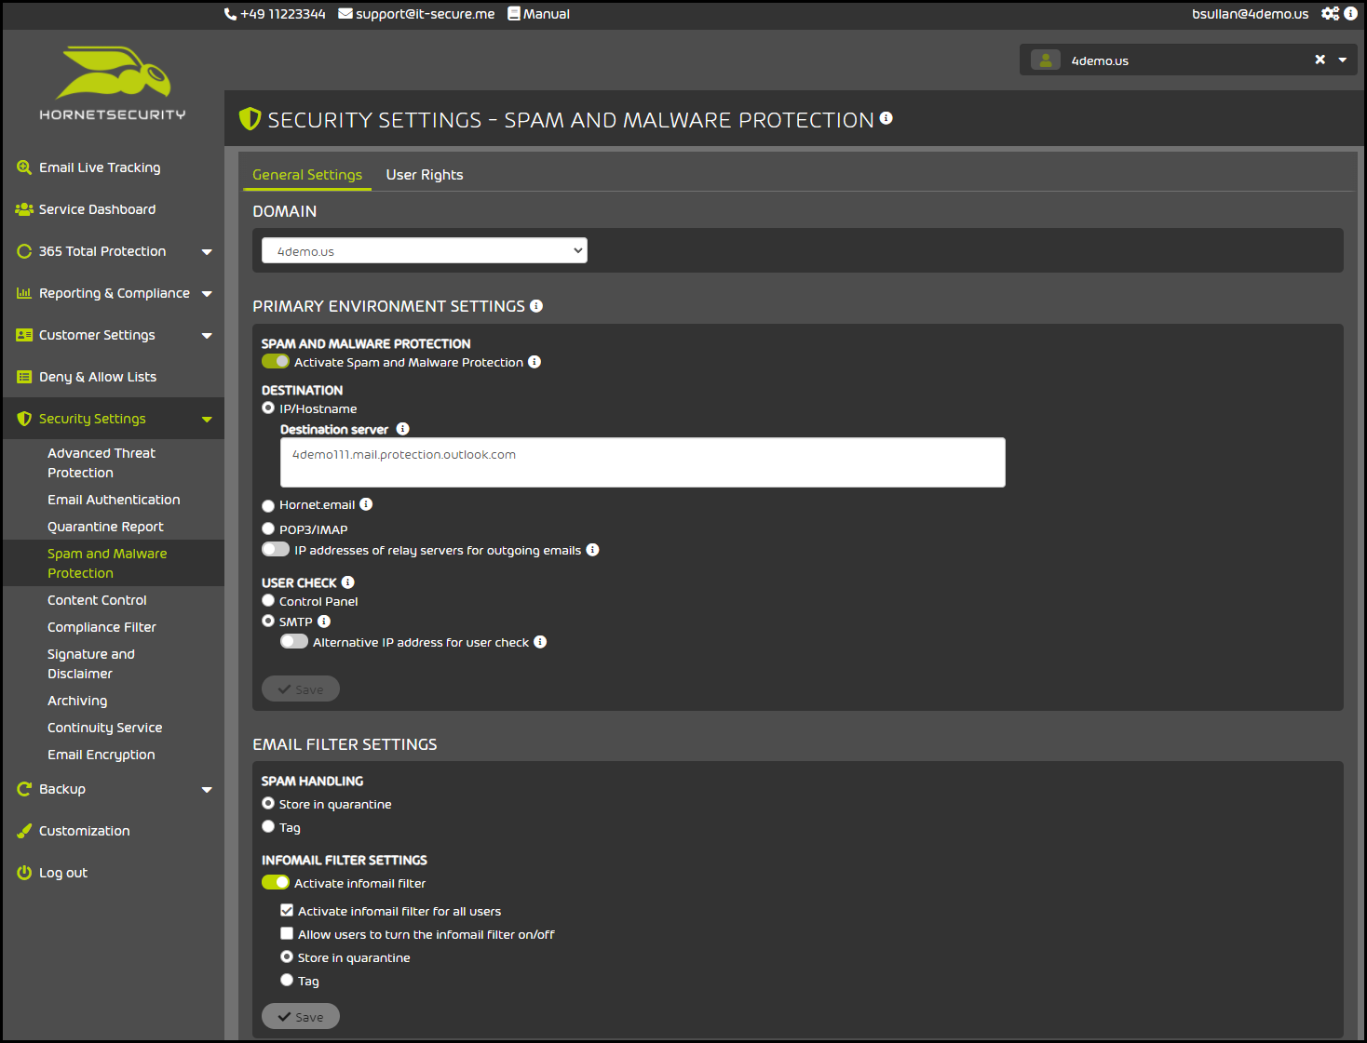Expand Customer Settings menu arrow
Screen dimensions: 1367x1043
207,336
